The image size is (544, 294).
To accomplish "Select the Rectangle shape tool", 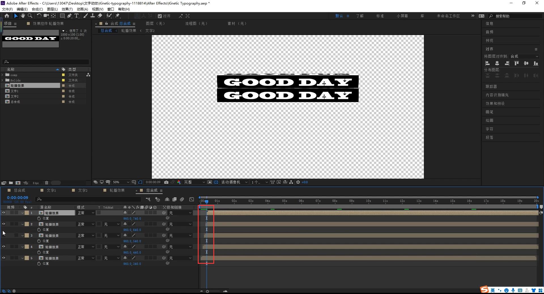I will tap(62, 16).
